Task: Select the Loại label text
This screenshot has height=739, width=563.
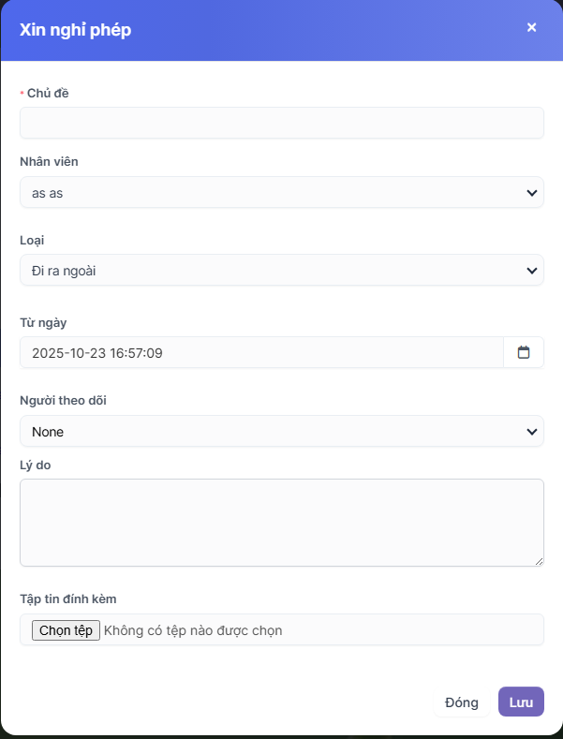Action: pyautogui.click(x=32, y=241)
